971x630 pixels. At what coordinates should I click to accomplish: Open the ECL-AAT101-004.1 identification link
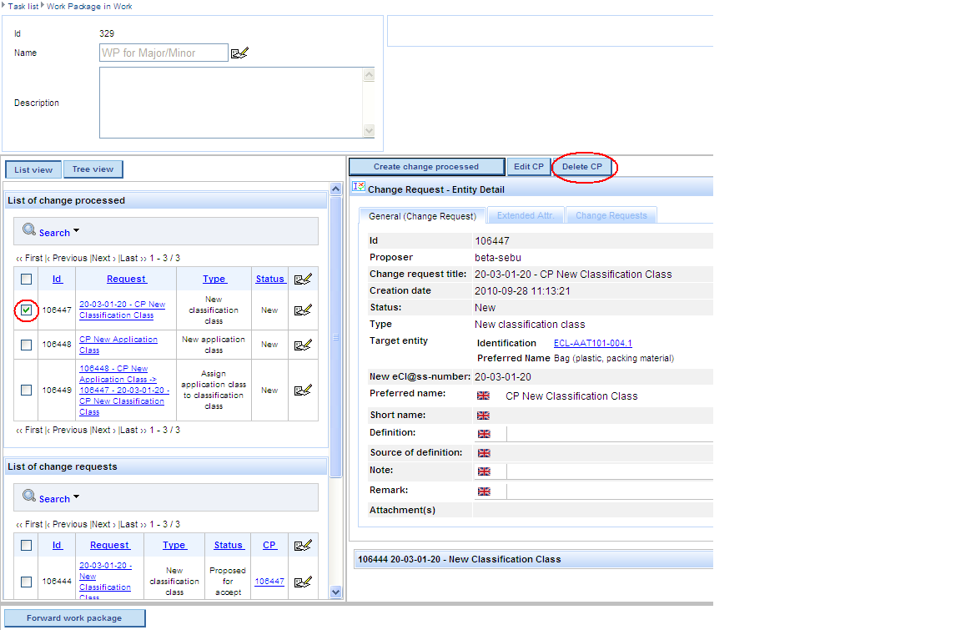[x=592, y=343]
